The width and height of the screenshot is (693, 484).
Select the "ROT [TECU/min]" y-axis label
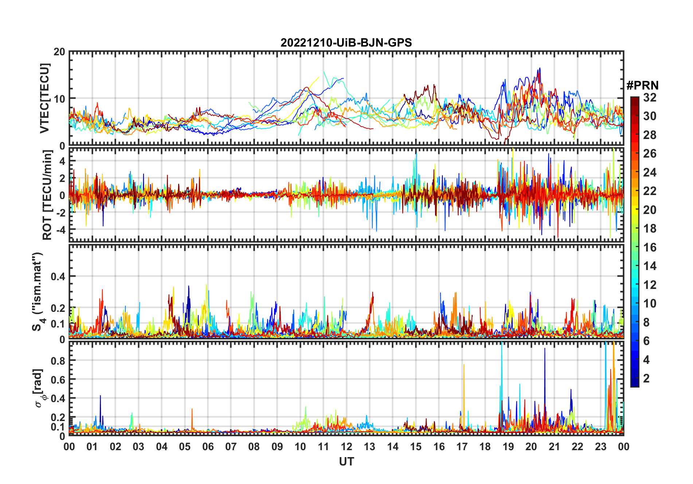pyautogui.click(x=47, y=195)
